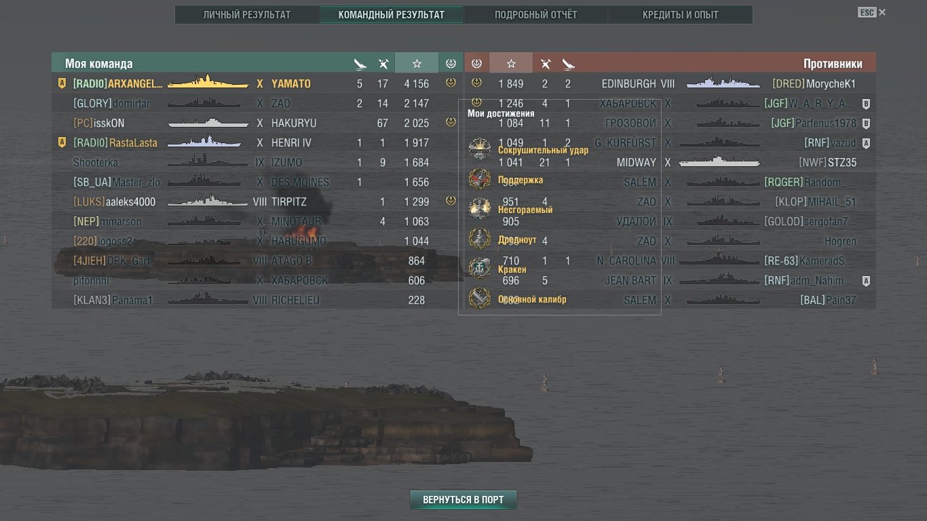Image resolution: width=927 pixels, height=521 pixels.
Task: Click the Кракен achievement medal icon
Action: click(480, 268)
